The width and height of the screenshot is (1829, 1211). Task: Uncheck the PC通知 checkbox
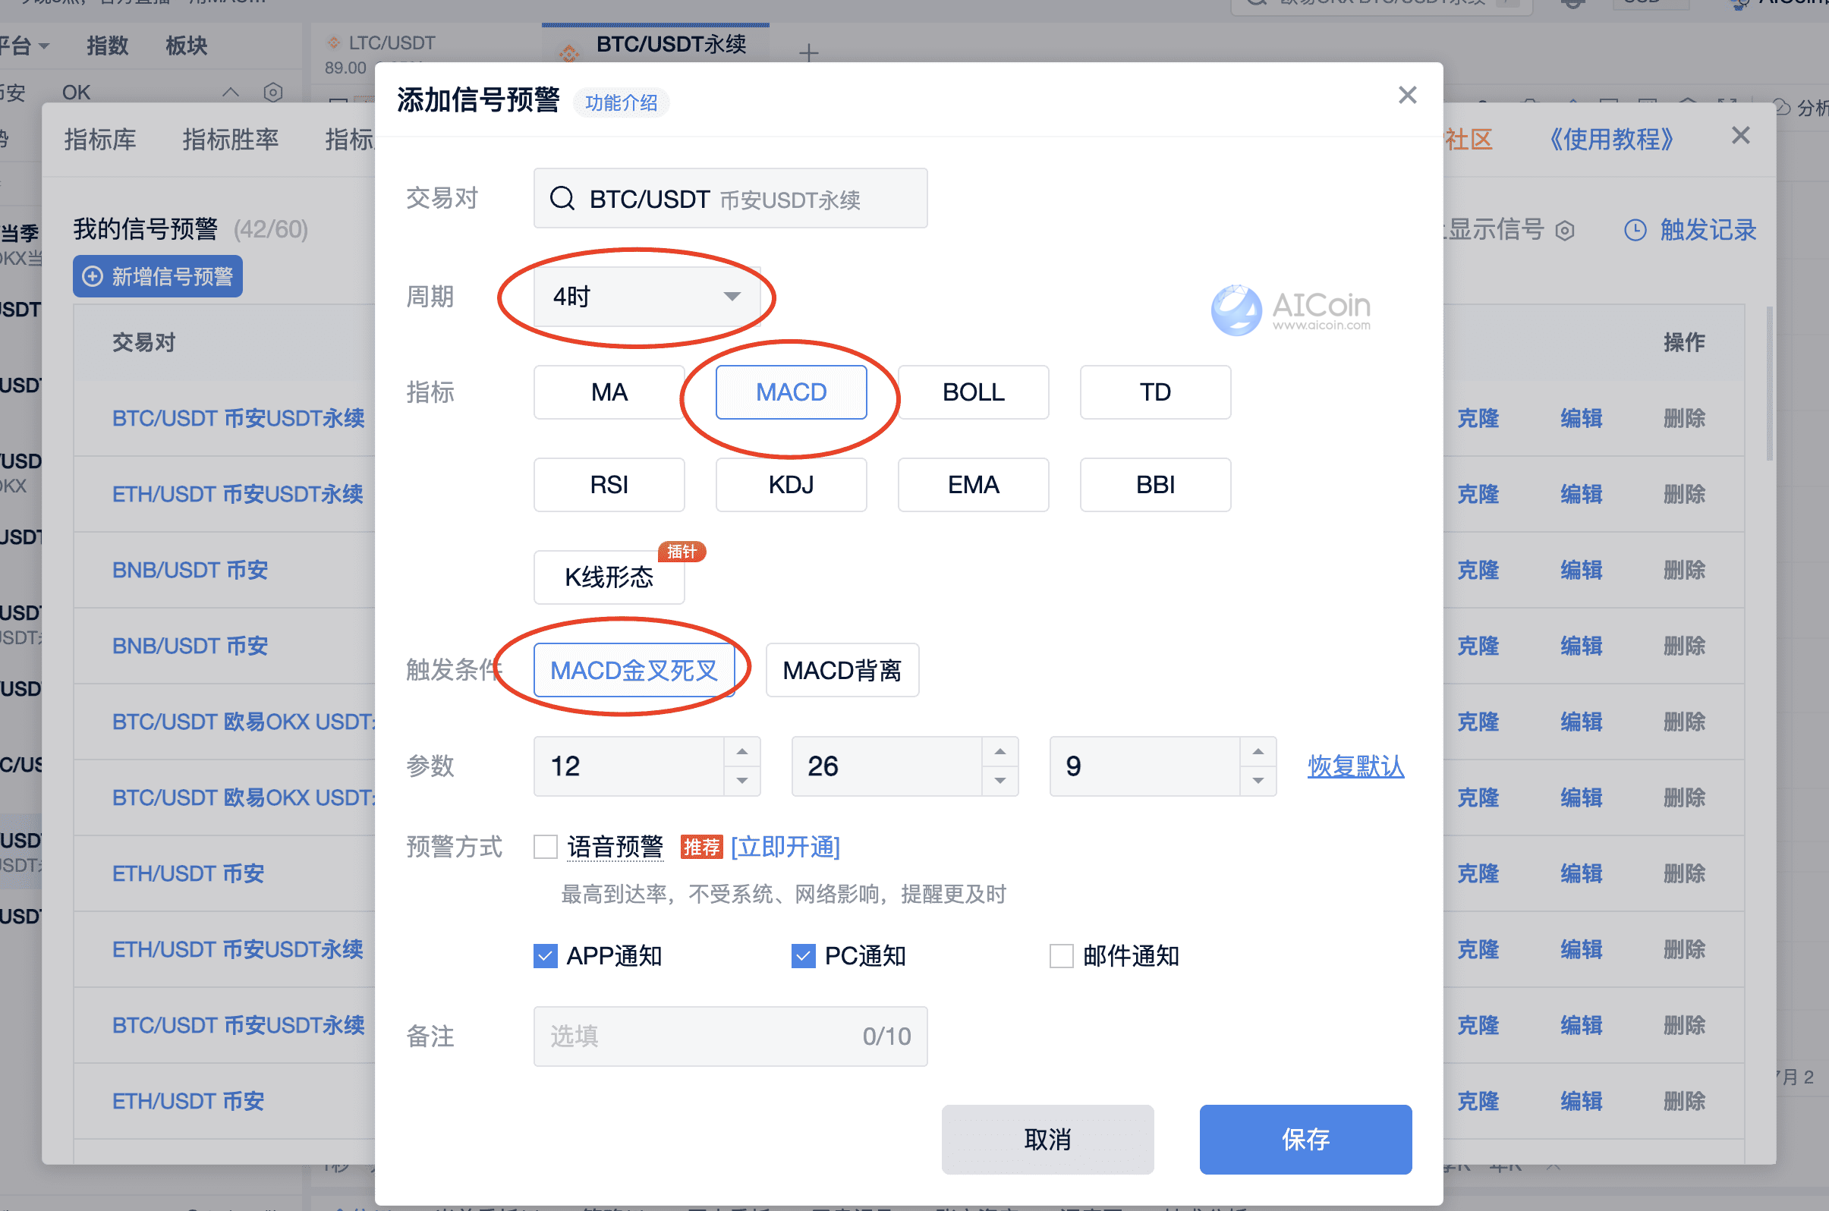(803, 956)
